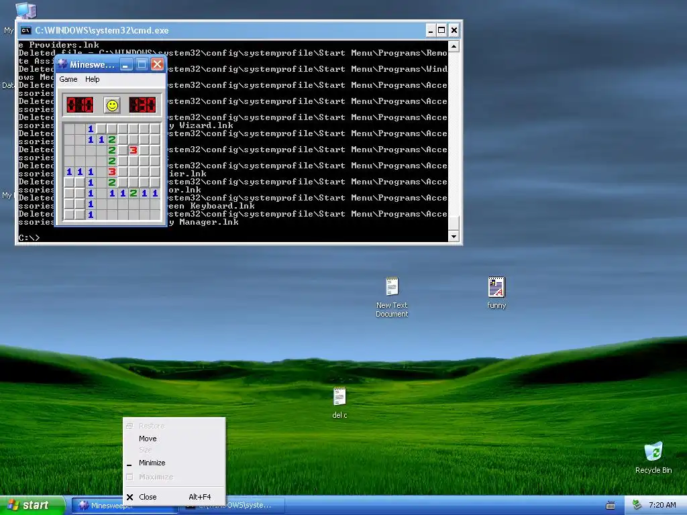Click the yellow smiley face in Minesweeper

[112, 105]
